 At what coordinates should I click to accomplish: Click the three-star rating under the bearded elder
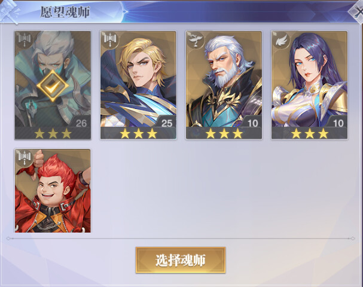click(x=224, y=133)
